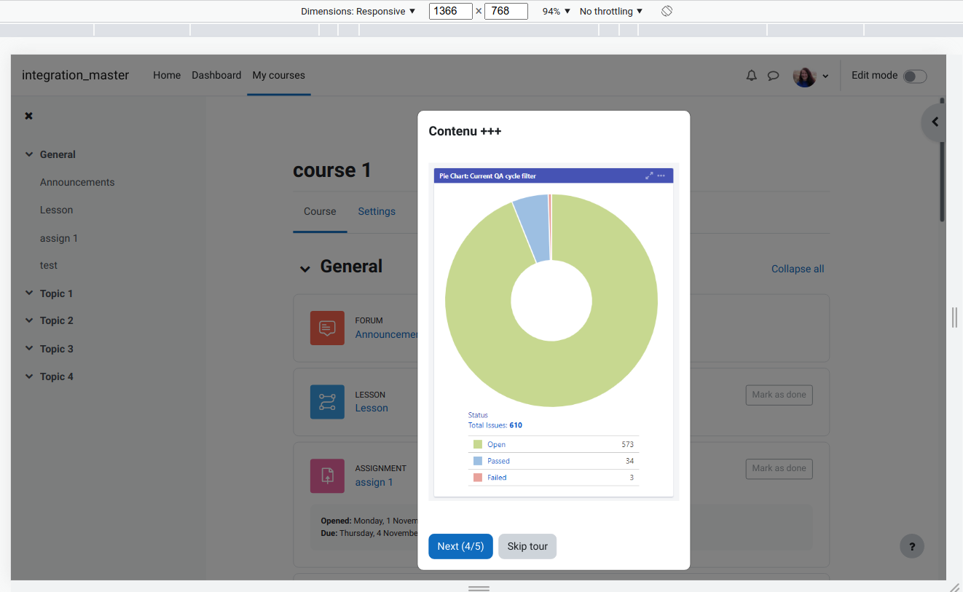Click the Skip tour button
Image resolution: width=963 pixels, height=592 pixels.
pos(527,546)
